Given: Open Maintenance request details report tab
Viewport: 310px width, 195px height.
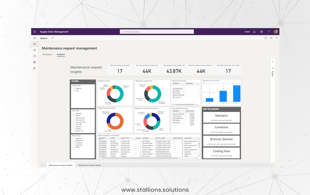Looking at the screenshot, I should coord(90,165).
